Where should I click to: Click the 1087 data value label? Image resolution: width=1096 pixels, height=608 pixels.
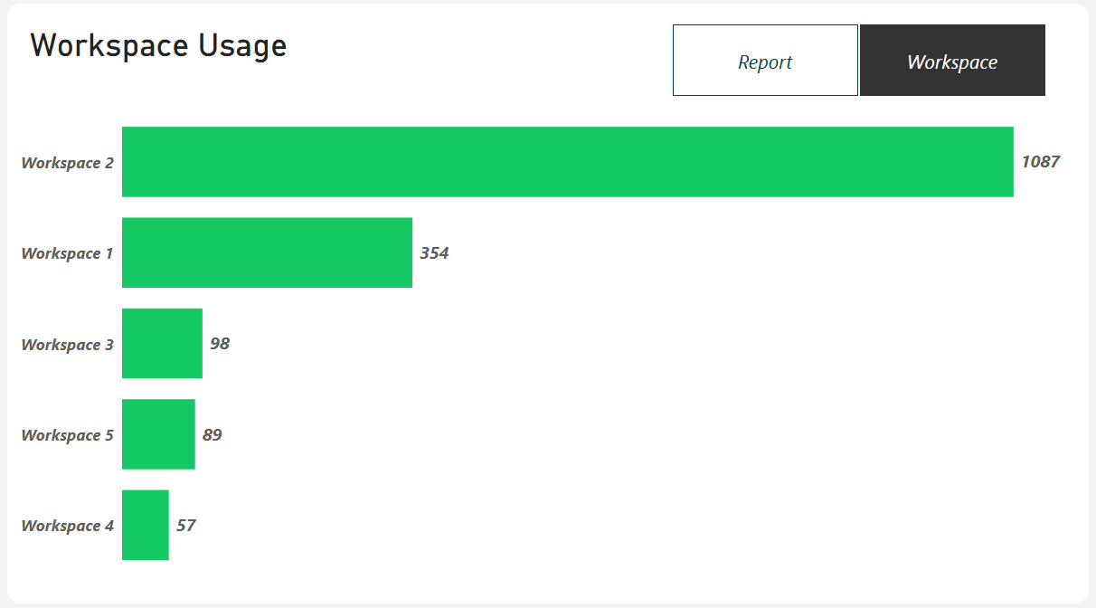1040,162
